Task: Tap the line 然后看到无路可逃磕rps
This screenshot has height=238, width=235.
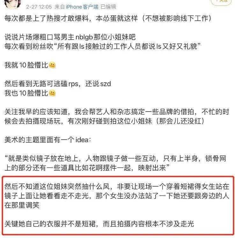Action: (x=58, y=84)
